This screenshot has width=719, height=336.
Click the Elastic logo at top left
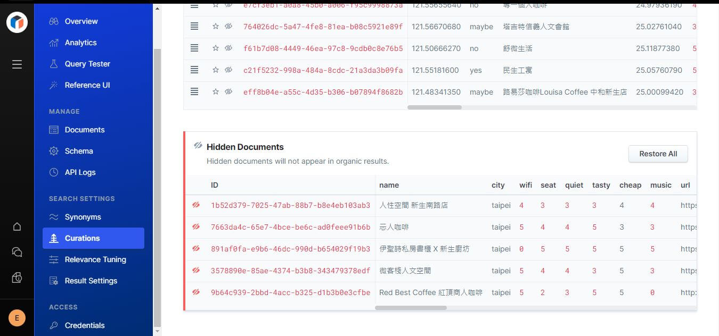(x=17, y=22)
